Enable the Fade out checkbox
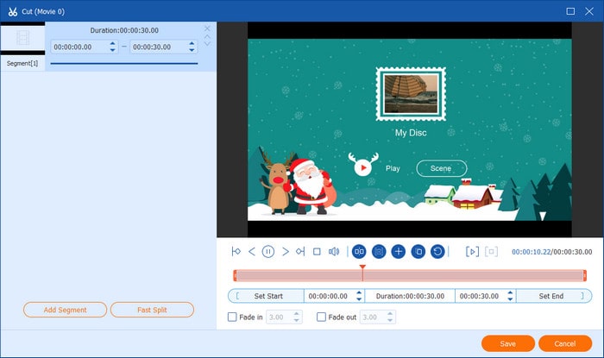Viewport: 604px width, 358px height. tap(322, 317)
